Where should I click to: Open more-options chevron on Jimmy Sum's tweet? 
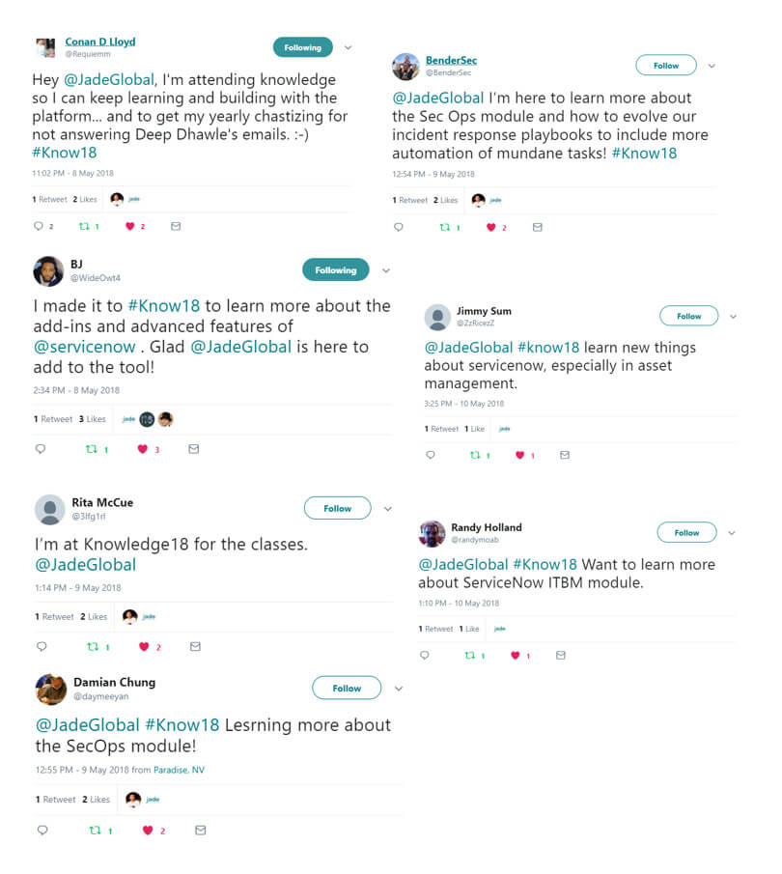click(x=733, y=316)
